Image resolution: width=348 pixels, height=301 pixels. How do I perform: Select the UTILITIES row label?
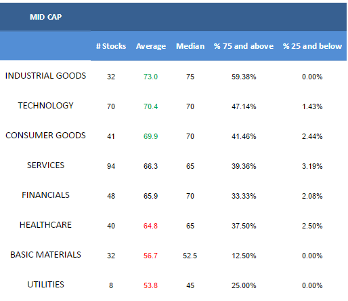[45, 285]
